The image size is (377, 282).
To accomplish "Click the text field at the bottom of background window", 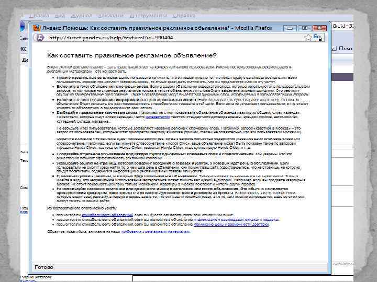I will point(243,278).
